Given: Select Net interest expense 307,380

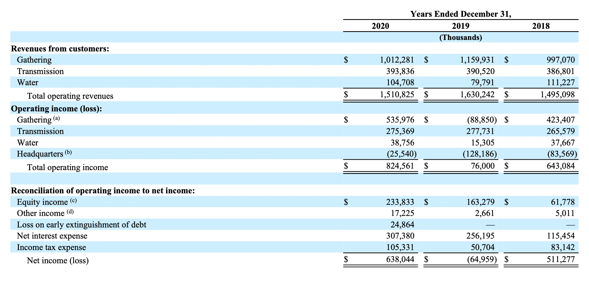Looking at the screenshot, I should click(x=400, y=236).
